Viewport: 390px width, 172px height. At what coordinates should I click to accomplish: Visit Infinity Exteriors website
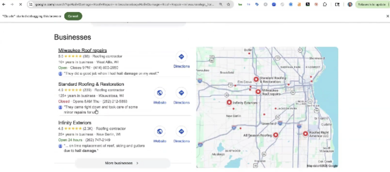[x=160, y=135]
